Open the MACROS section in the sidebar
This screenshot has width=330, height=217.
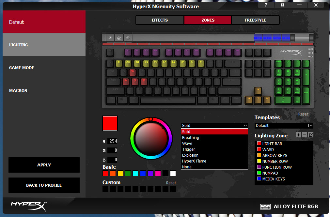pyautogui.click(x=44, y=90)
